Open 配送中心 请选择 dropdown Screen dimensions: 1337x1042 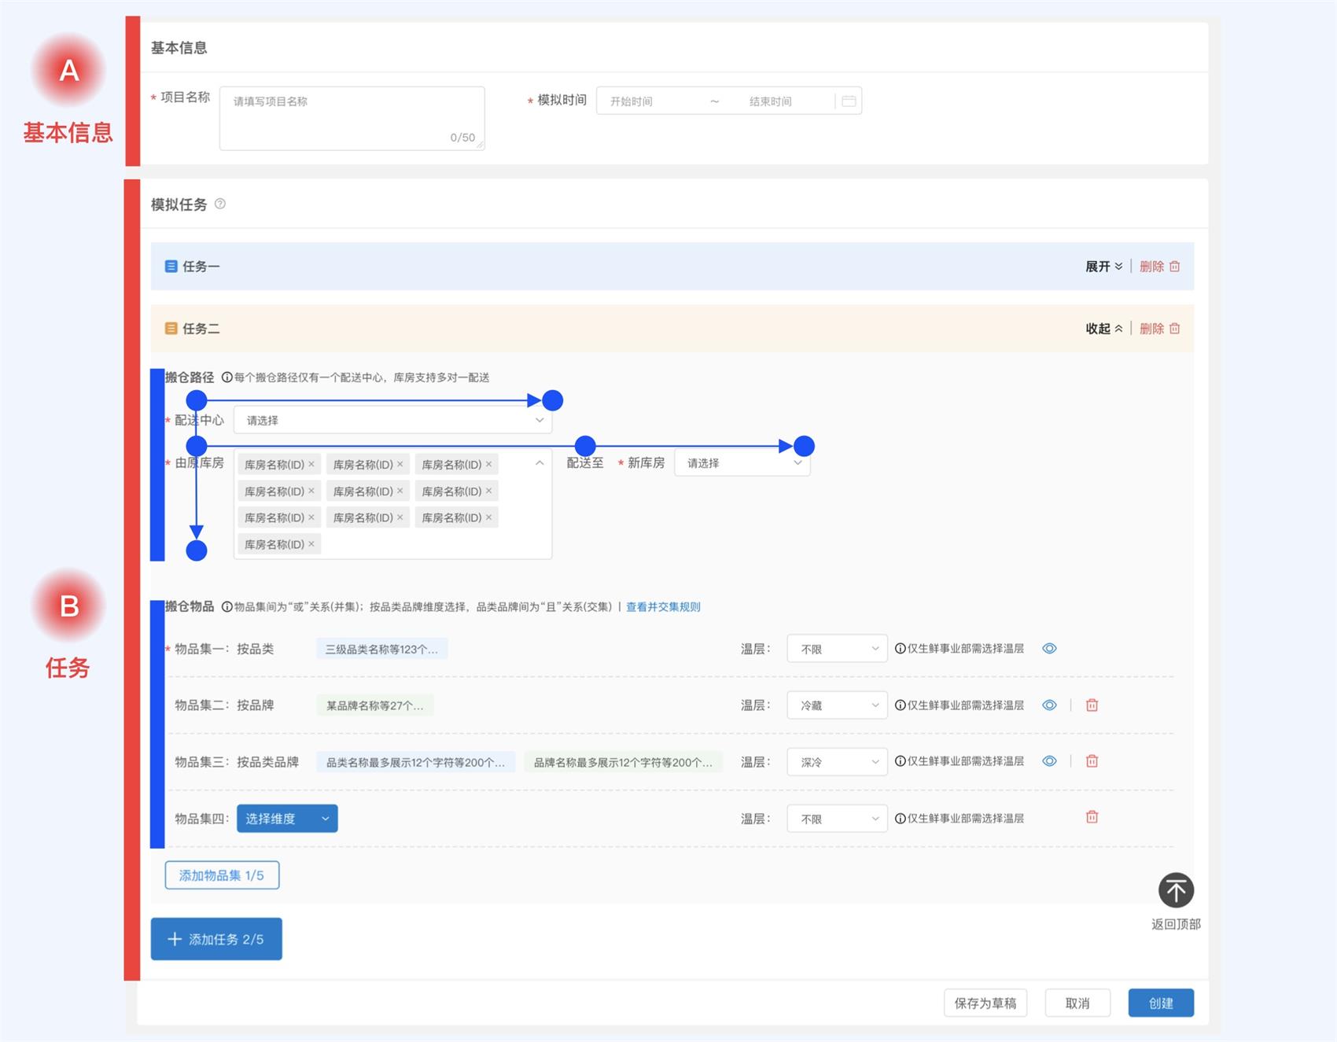[392, 420]
